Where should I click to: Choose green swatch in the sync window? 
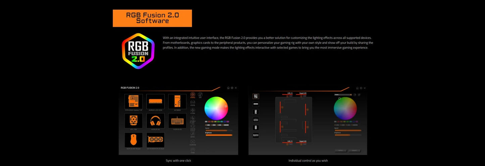point(219,121)
